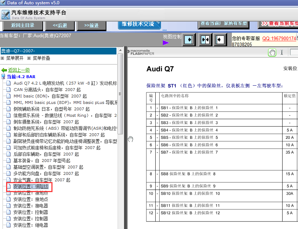Open 基本装备 document
The image size is (298, 229).
click(42, 161)
